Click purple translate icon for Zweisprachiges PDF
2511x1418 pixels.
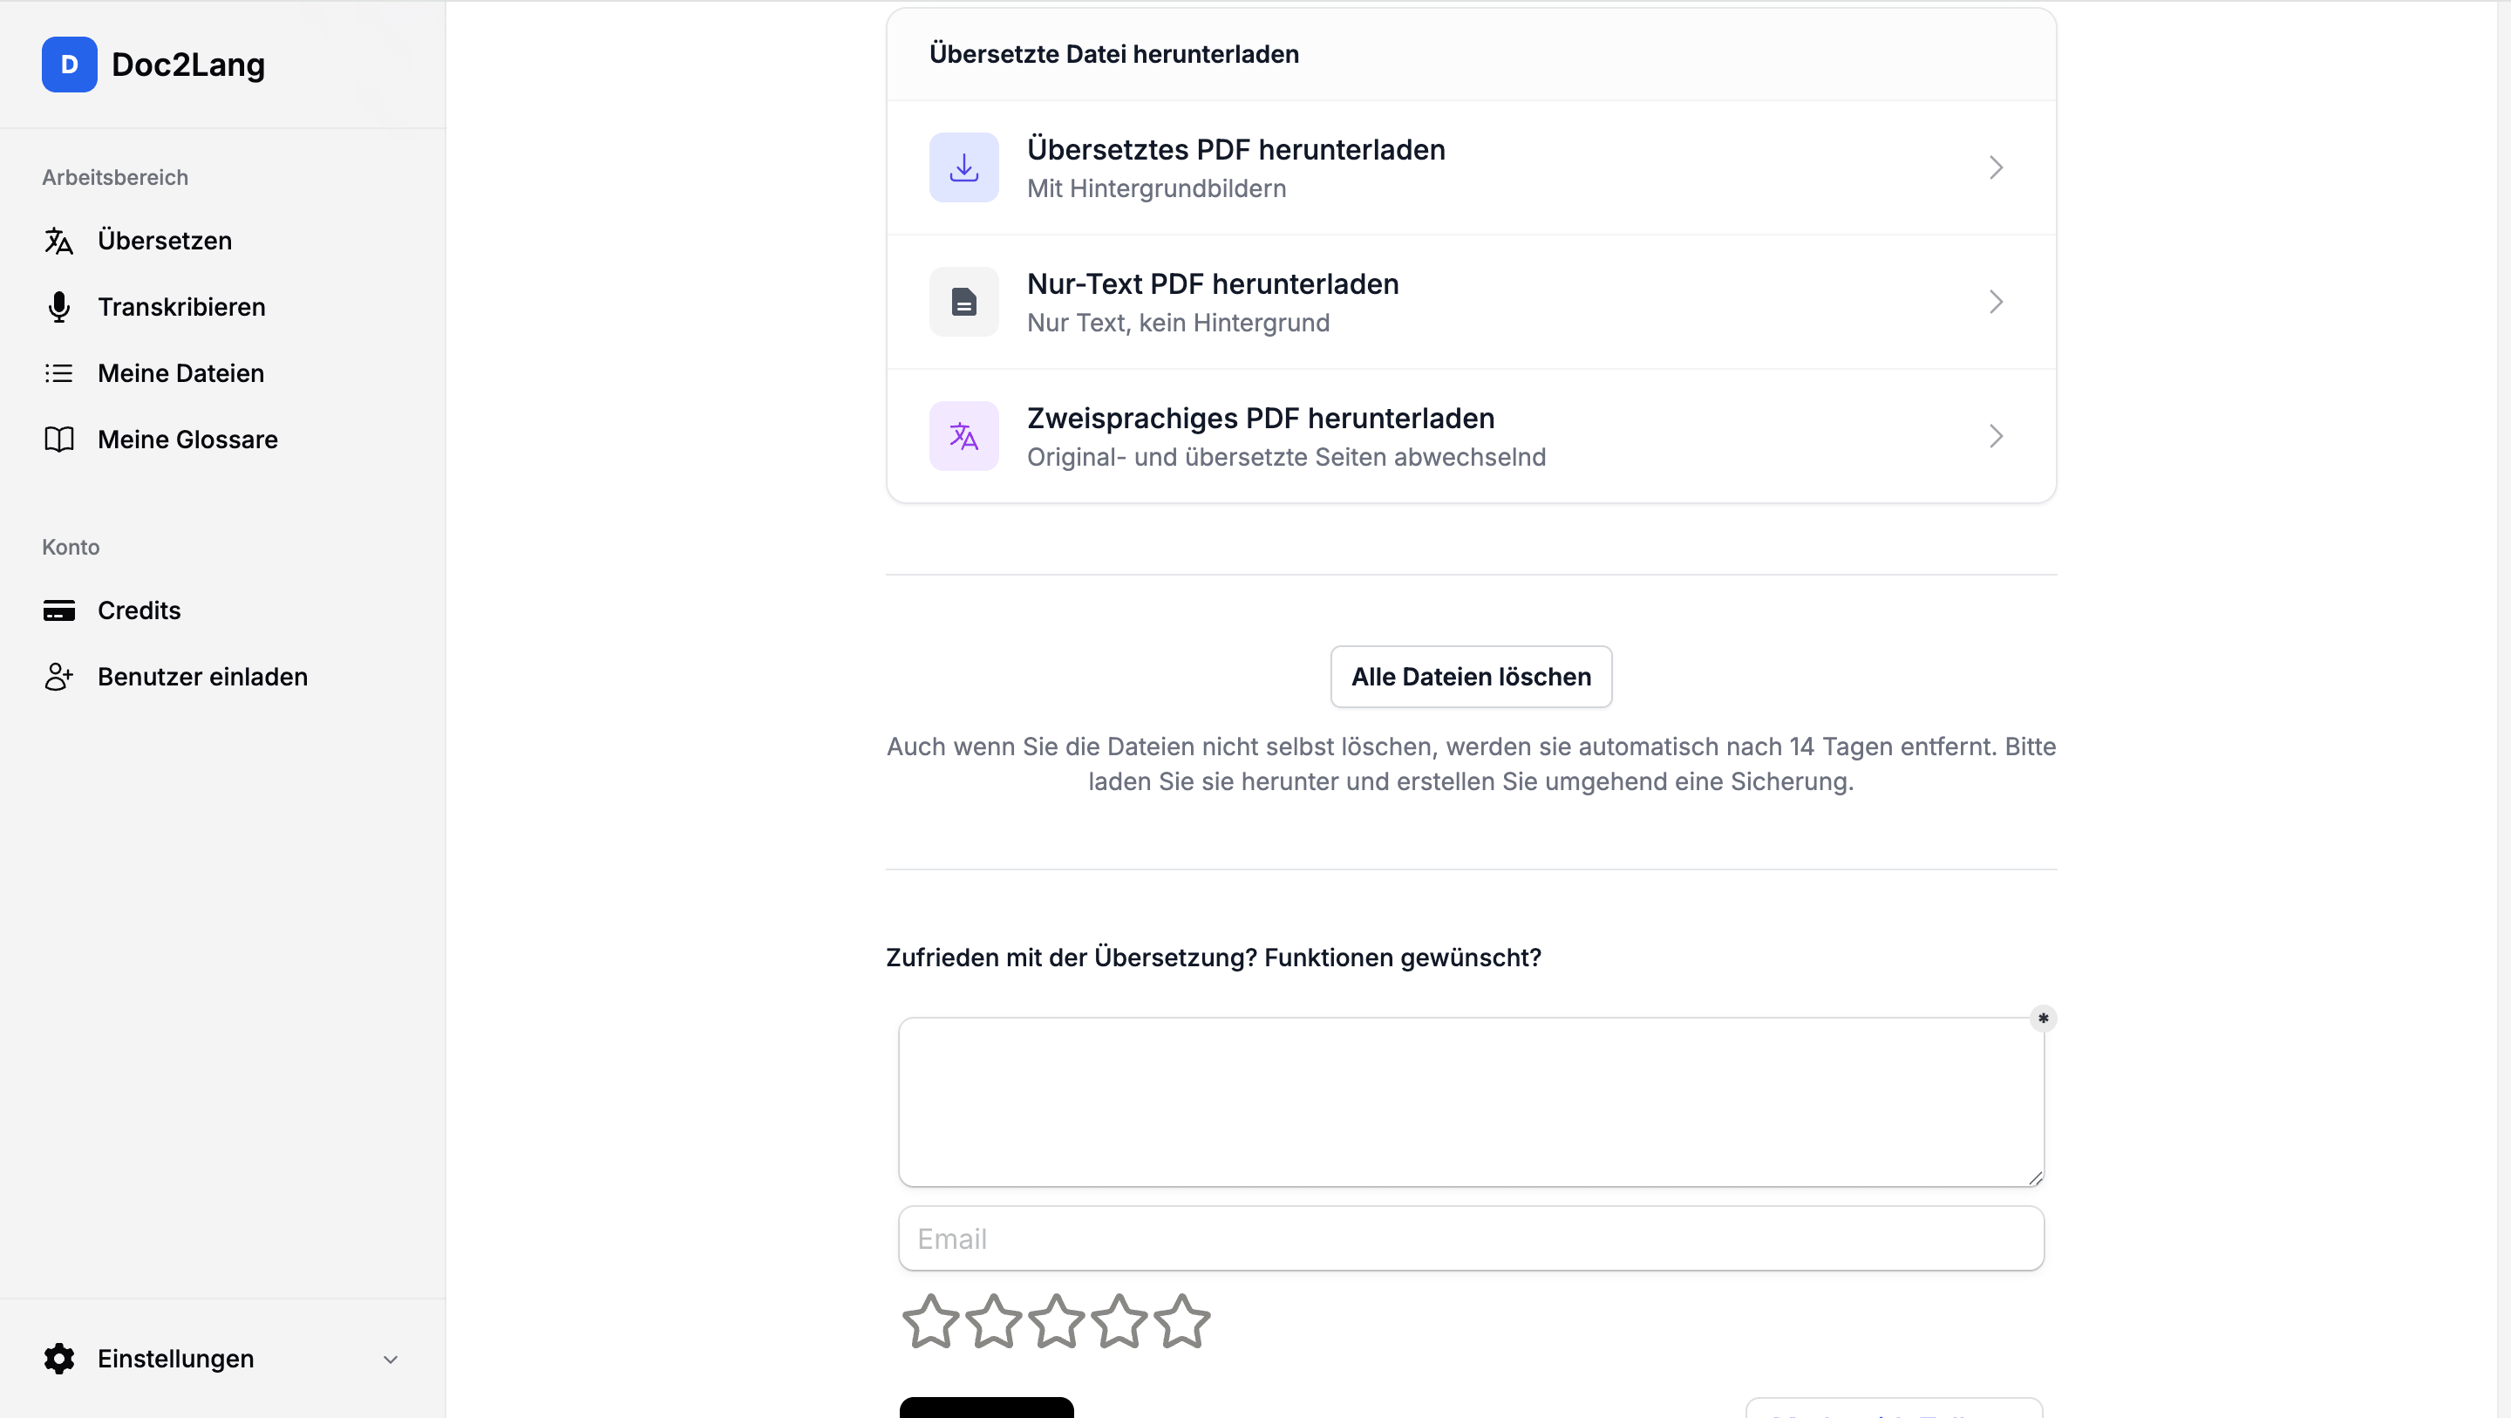(963, 436)
